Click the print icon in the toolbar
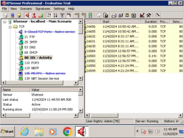This screenshot has width=184, height=138. coord(114,15)
